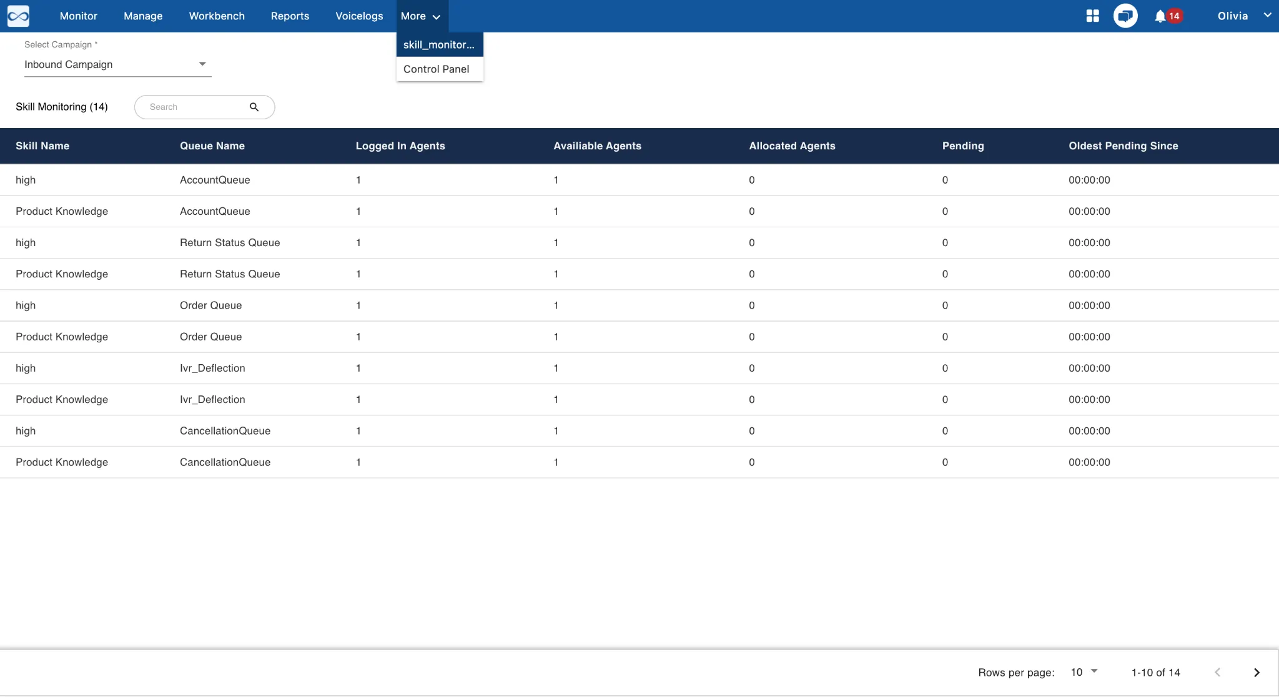The width and height of the screenshot is (1279, 697).
Task: Switch to the Workbench tab
Action: [x=217, y=16]
